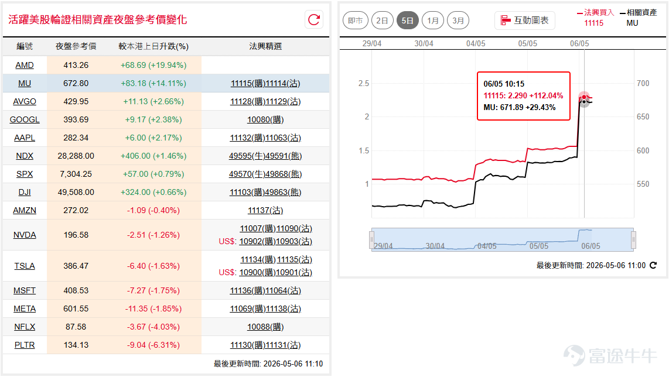Click the chart range navigator overview area
Viewport: 669px width, 377px height.
pos(503,239)
